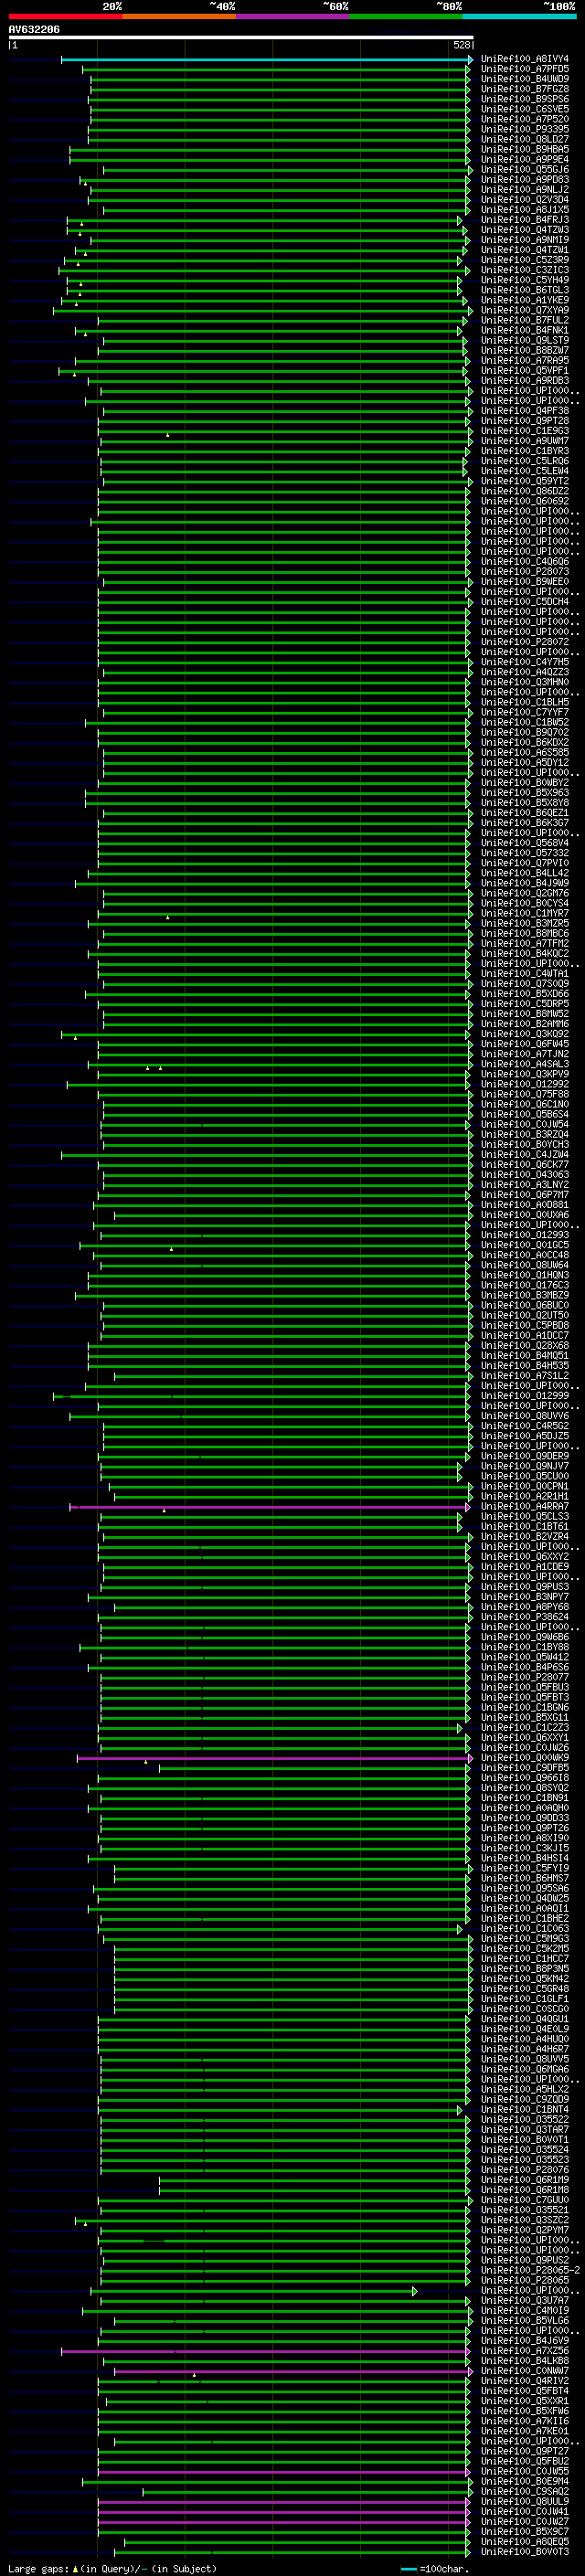The width and height of the screenshot is (585, 2576).
Task: Select label UniRef100_C0SCG0
Action: pos(525,2009)
